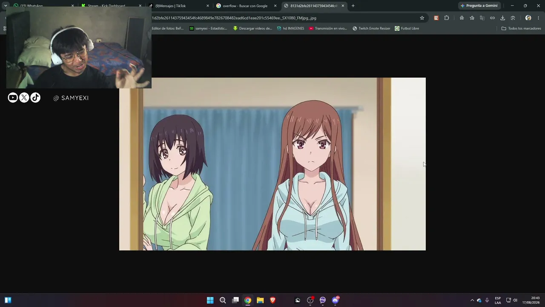Click the OneDrive cloud tray icon
Screen dimensions: 545x307
479,300
